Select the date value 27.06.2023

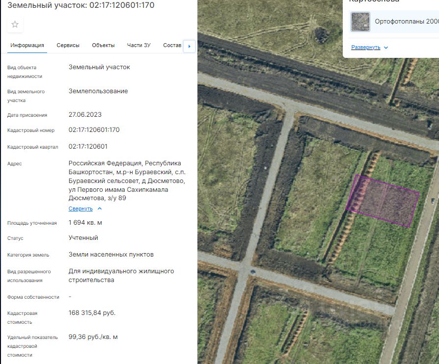pos(85,115)
